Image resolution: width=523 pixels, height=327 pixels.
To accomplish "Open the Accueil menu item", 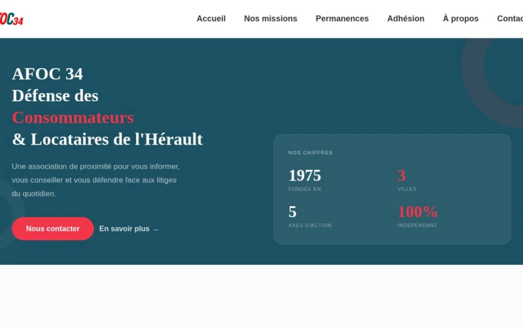I will [211, 19].
